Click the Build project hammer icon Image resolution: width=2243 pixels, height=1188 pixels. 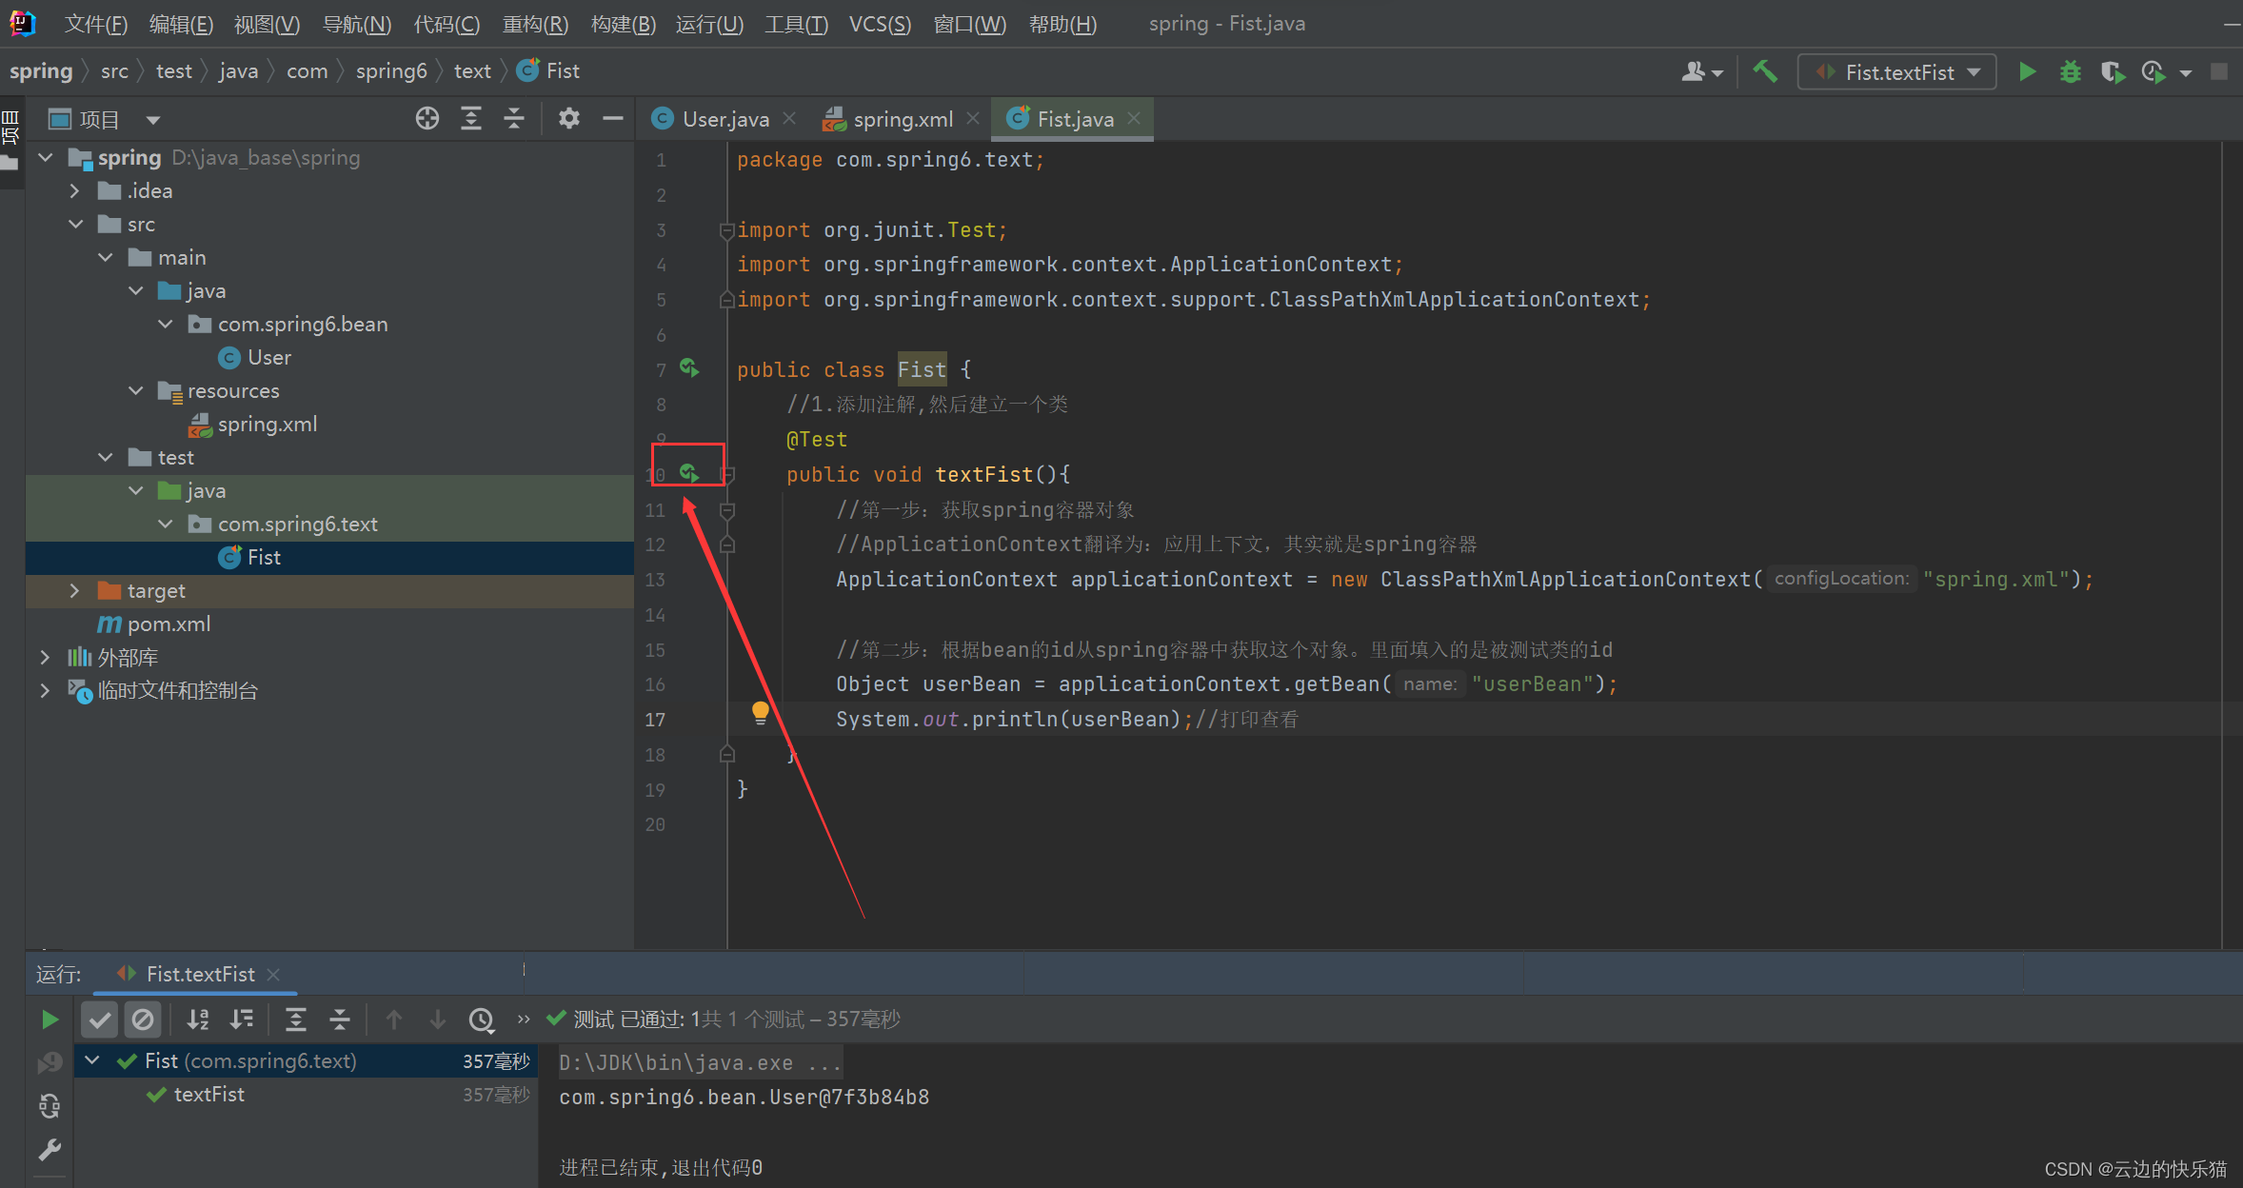pos(1765,72)
